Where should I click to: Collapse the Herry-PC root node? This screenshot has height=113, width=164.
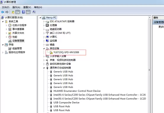pyautogui.click(x=40, y=18)
